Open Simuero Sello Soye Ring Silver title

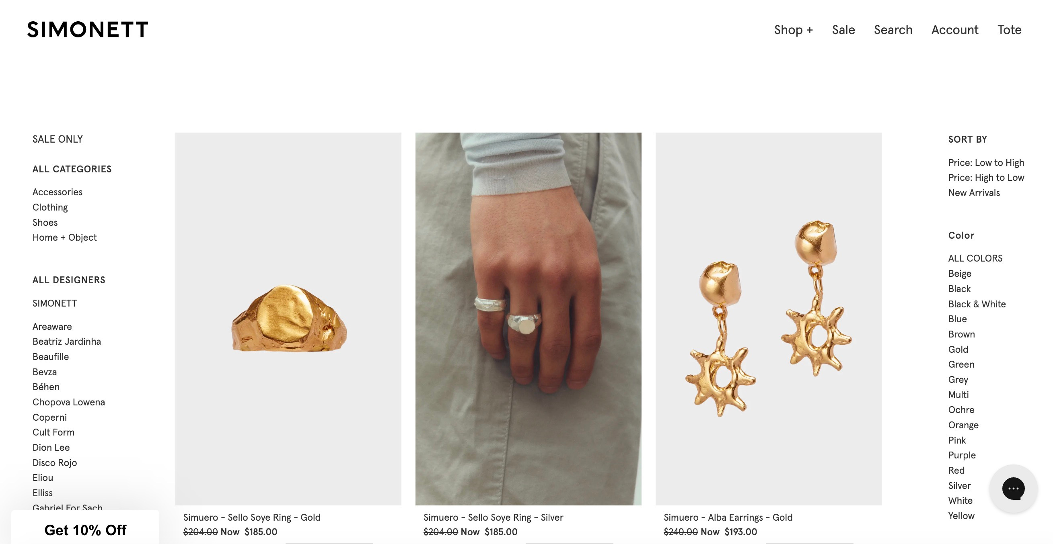tap(493, 517)
